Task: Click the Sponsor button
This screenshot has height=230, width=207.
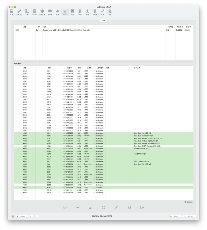Action: tap(190, 216)
